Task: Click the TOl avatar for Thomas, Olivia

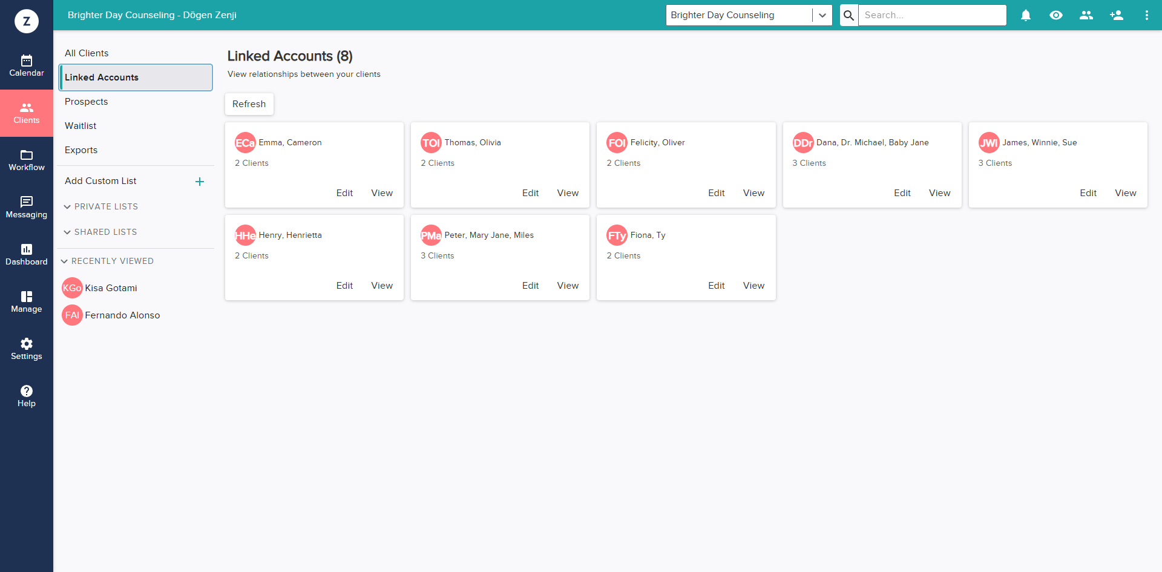Action: point(431,143)
